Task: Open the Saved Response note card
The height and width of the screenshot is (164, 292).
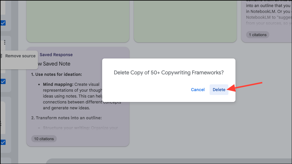Action: click(x=78, y=97)
